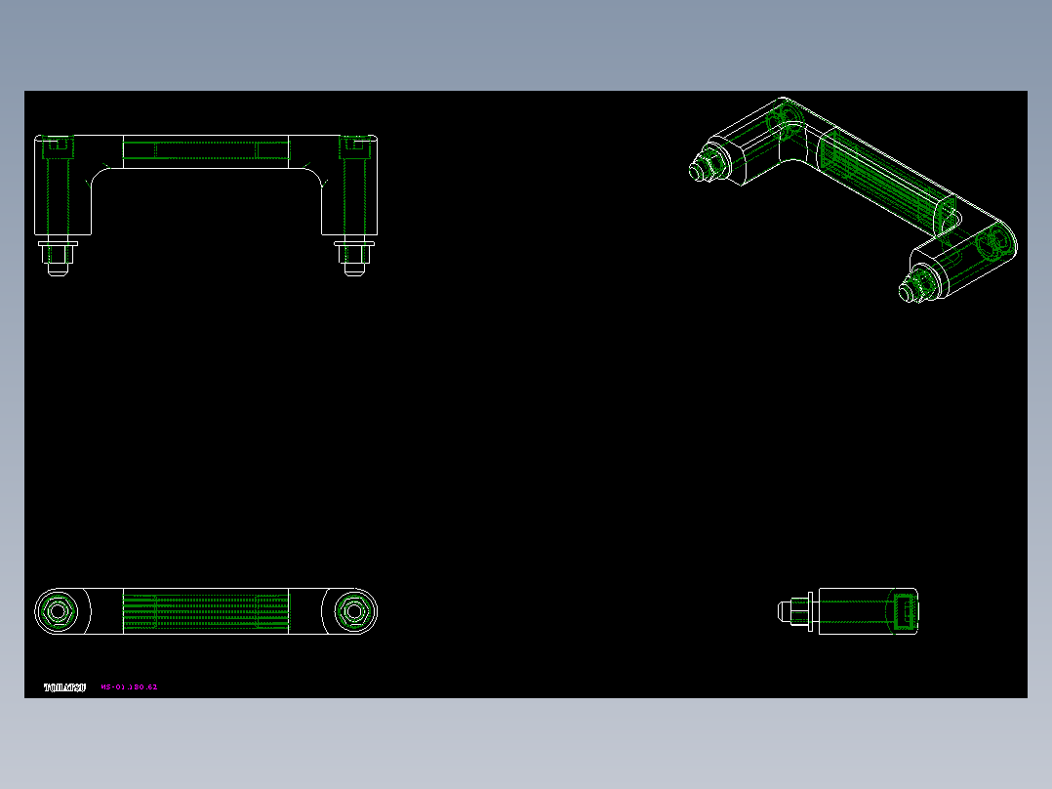Select the bottom plan view of the handle

pos(206,611)
